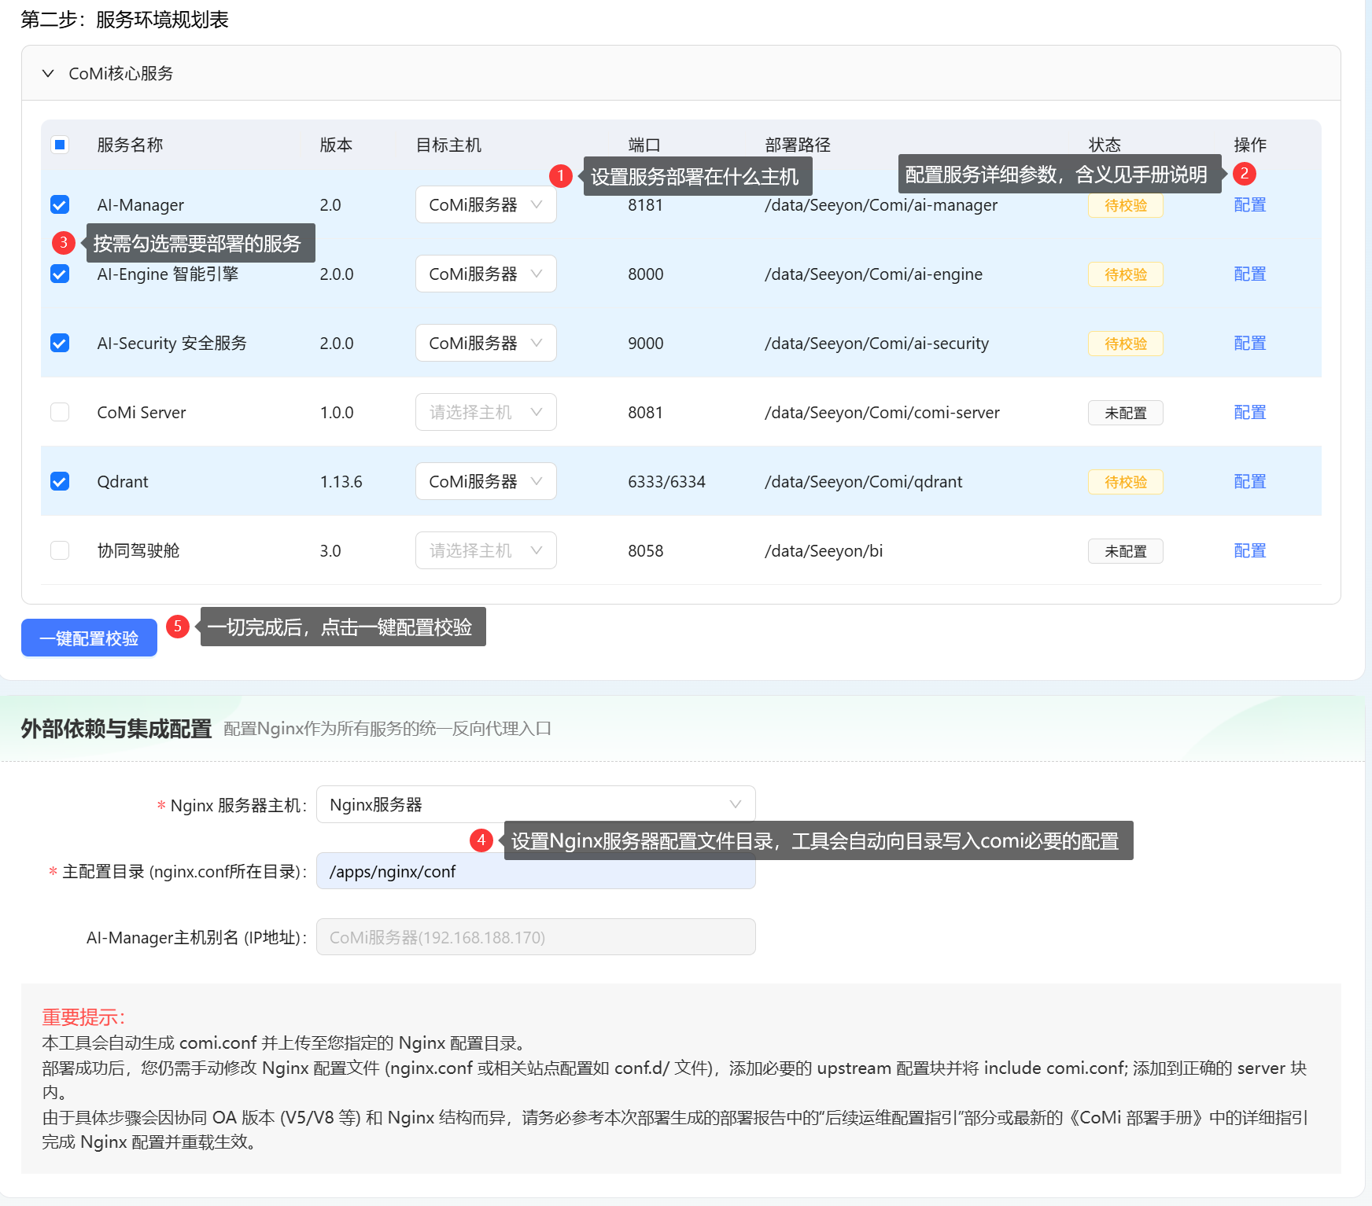Toggle the select-all header checkbox
Screen dimensions: 1372x1206
(x=60, y=145)
